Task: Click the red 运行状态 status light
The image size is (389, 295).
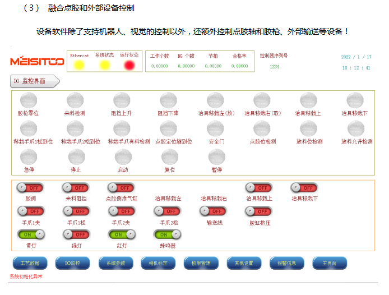Action: 129,65
